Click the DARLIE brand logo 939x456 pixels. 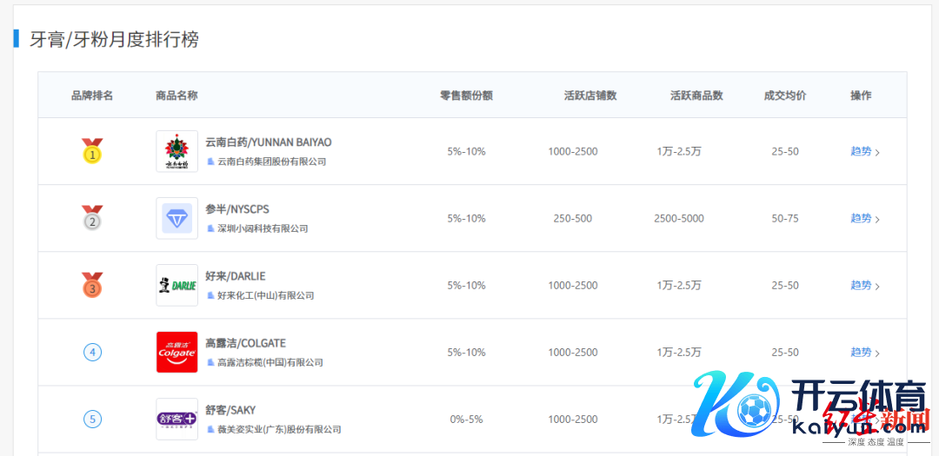[177, 285]
